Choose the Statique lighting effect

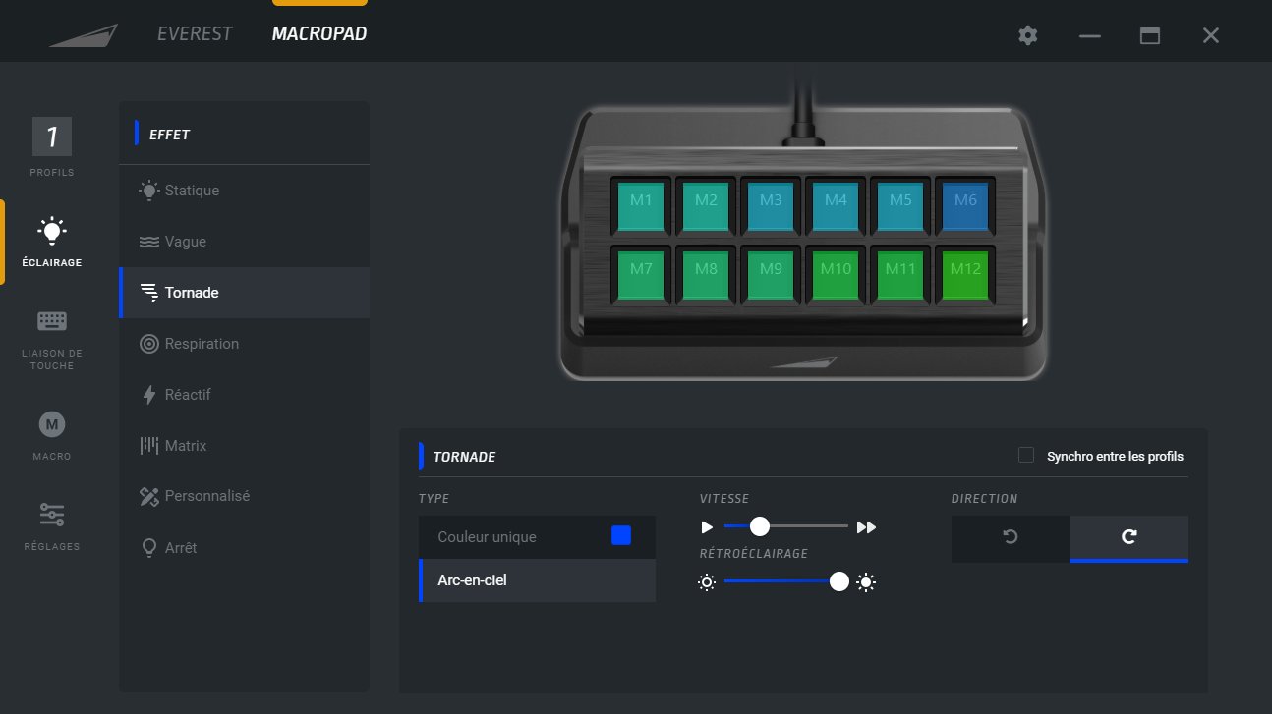pyautogui.click(x=192, y=191)
